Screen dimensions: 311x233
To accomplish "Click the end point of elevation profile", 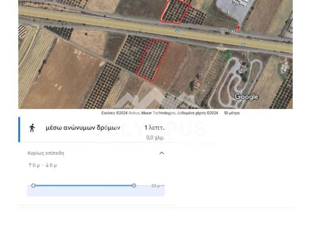I will (x=134, y=185).
